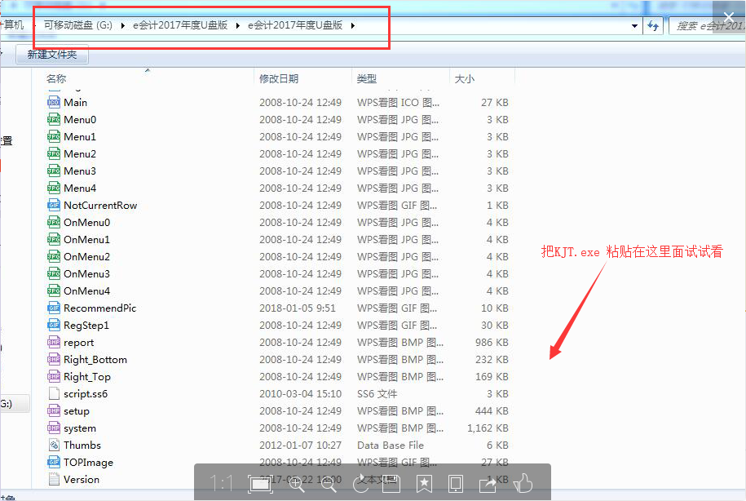Click the BMP icon beside system
This screenshot has width=746, height=501.
click(53, 428)
